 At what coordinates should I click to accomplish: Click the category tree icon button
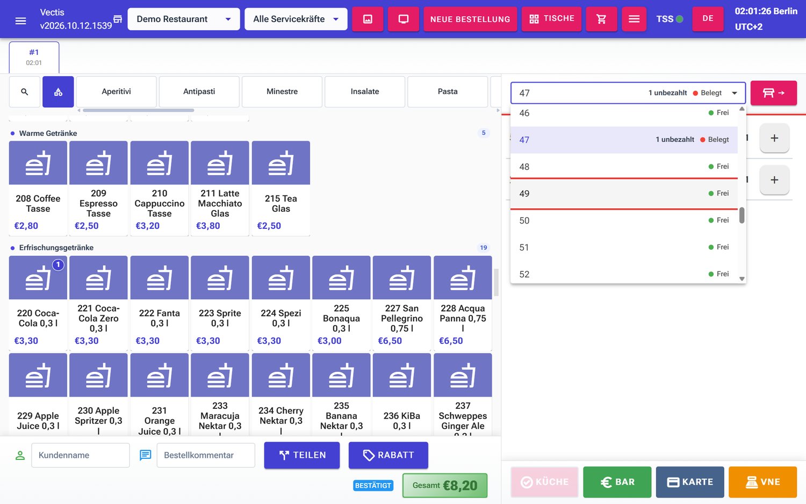click(58, 92)
